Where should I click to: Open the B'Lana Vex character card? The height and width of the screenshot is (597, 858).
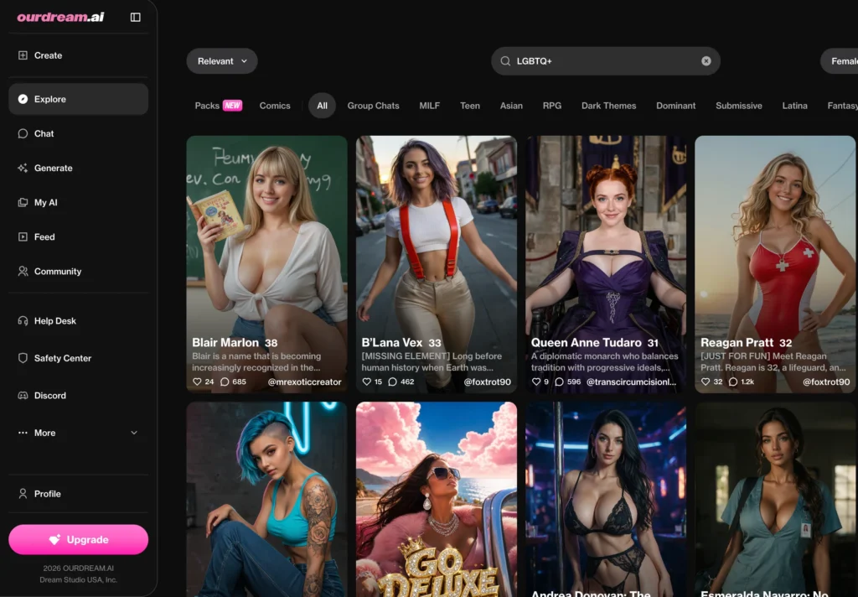pos(436,264)
